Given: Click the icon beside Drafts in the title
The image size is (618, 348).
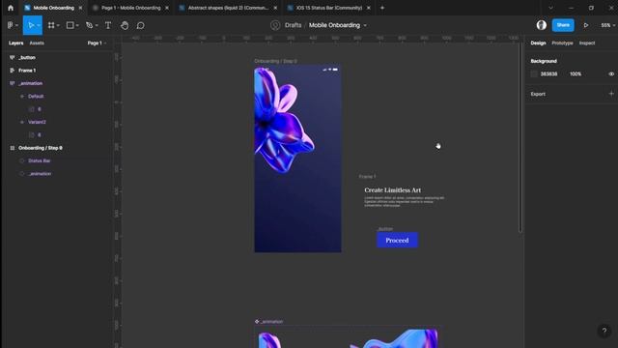Looking at the screenshot, I should click(275, 25).
